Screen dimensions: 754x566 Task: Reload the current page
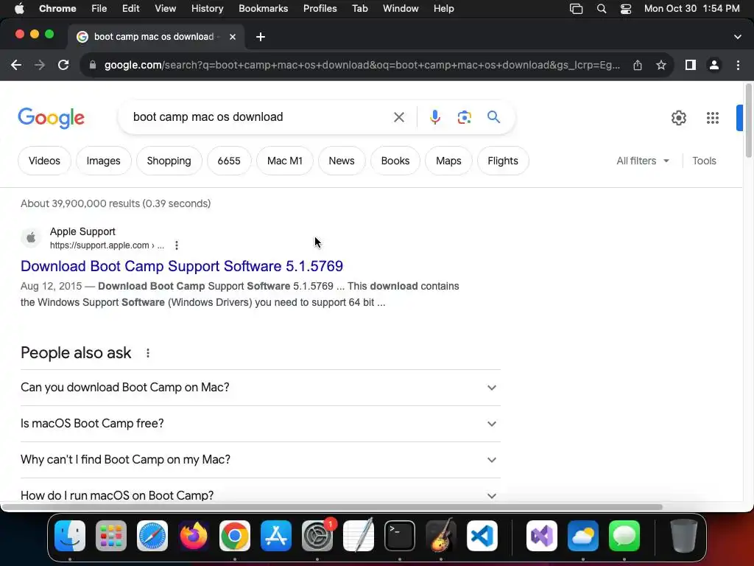(x=63, y=65)
